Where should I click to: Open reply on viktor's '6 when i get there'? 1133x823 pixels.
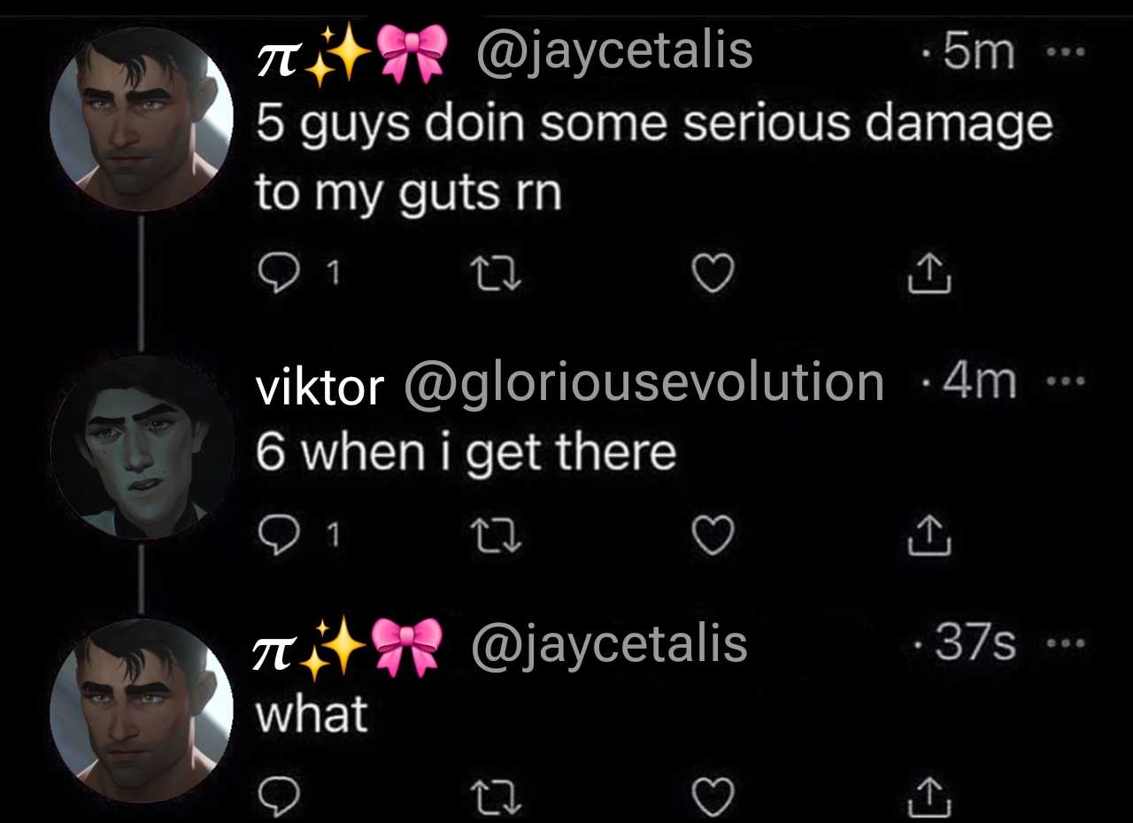pyautogui.click(x=281, y=535)
